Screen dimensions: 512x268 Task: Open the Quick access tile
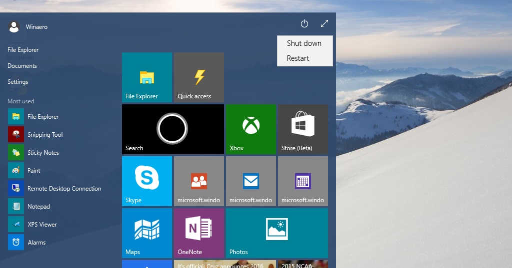[x=199, y=77]
